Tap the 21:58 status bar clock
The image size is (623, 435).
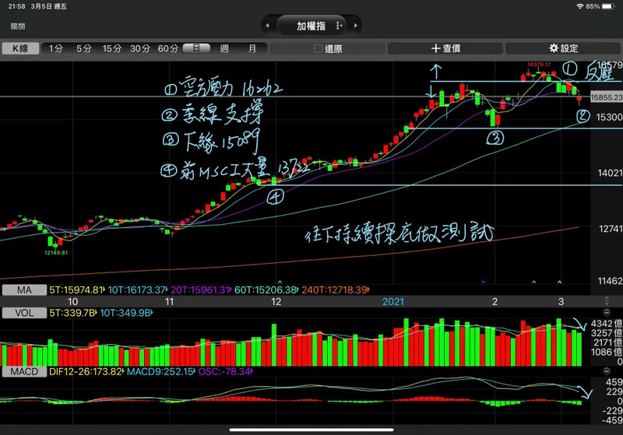pos(16,6)
